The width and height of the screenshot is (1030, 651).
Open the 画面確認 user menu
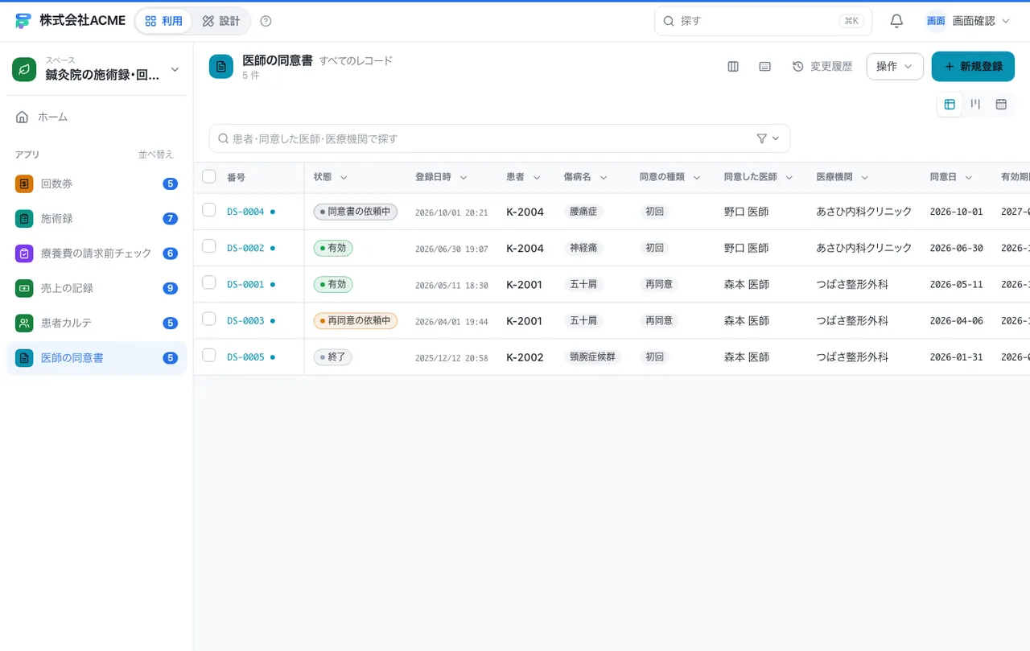[x=968, y=21]
